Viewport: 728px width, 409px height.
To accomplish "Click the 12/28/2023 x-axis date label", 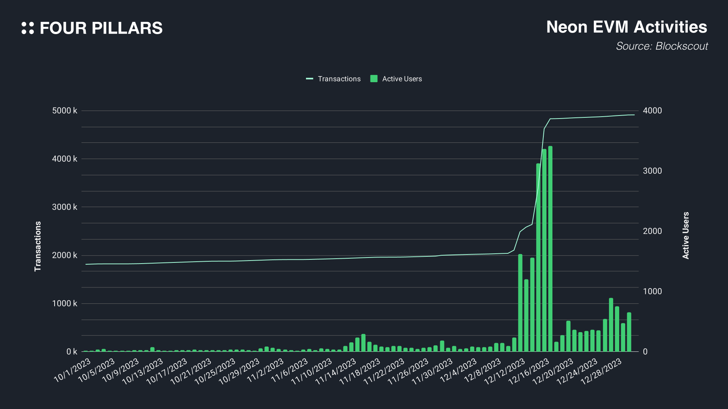I will click(601, 371).
